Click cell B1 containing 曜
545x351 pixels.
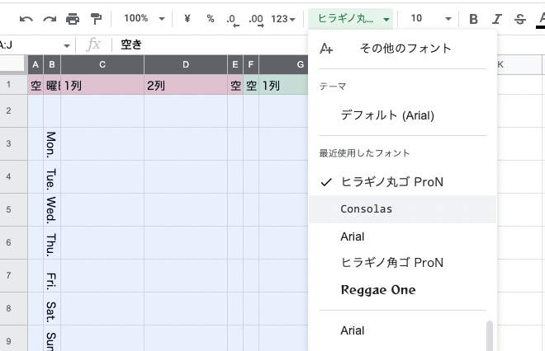[x=52, y=85]
